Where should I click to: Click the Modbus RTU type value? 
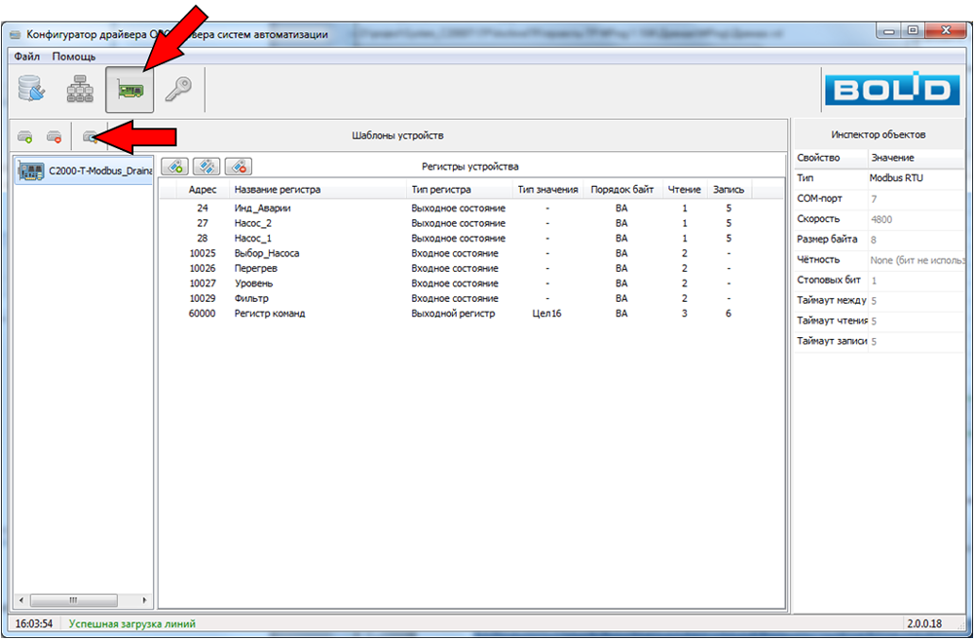(896, 178)
